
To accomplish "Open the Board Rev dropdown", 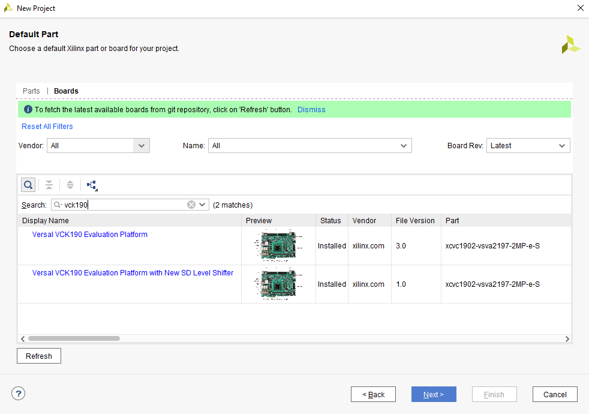I will 562,146.
